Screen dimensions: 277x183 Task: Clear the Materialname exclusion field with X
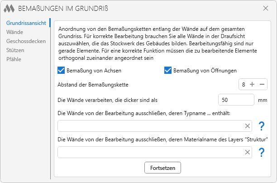(x=248, y=152)
